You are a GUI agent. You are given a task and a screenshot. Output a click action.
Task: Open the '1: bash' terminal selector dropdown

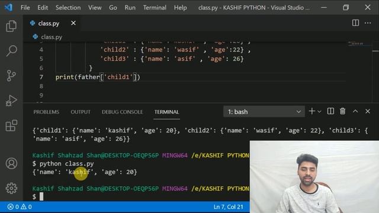264,112
